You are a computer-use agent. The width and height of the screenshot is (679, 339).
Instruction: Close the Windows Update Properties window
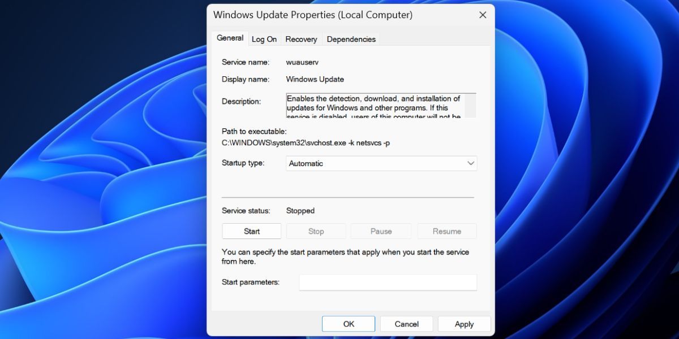(x=482, y=15)
